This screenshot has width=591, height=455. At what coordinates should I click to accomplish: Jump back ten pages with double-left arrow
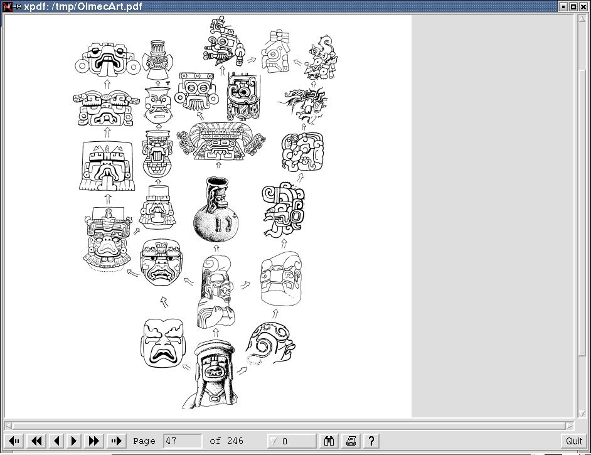pyautogui.click(x=36, y=441)
